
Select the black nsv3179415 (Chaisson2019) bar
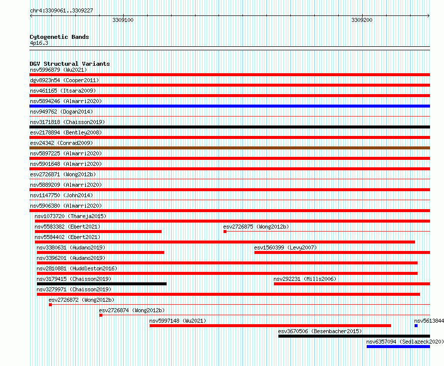click(102, 284)
